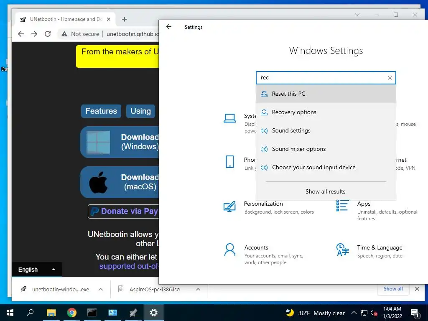Click Show all results link
428x321 pixels.
(325, 191)
